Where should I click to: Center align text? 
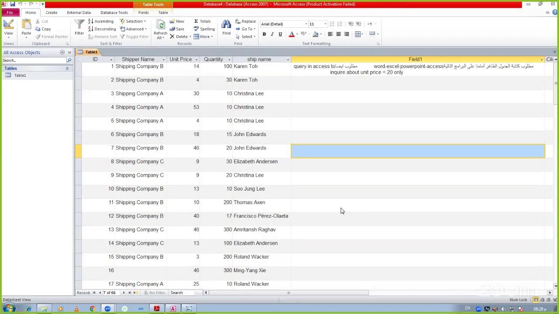338,34
